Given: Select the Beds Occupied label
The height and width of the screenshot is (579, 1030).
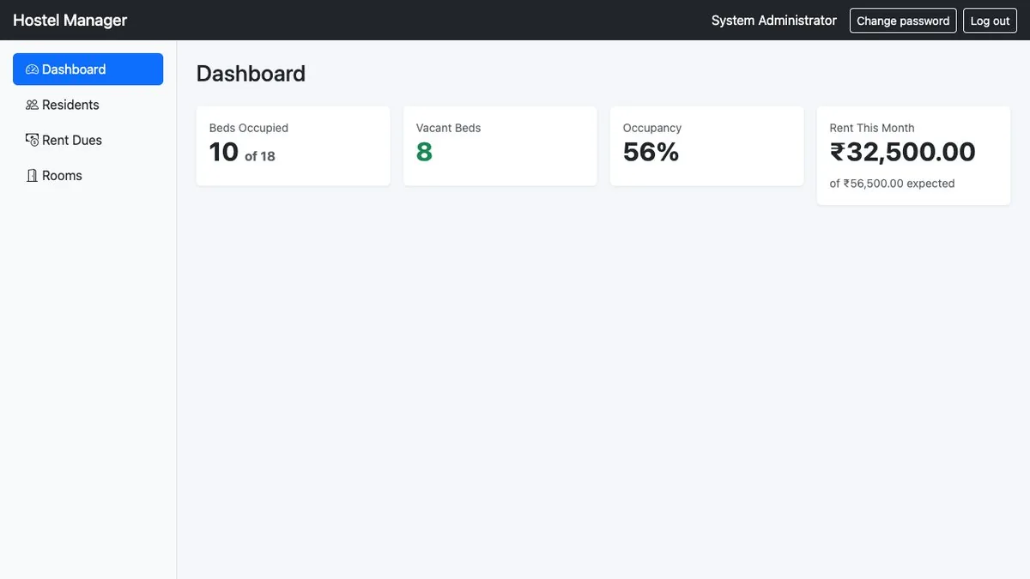Looking at the screenshot, I should [x=249, y=128].
